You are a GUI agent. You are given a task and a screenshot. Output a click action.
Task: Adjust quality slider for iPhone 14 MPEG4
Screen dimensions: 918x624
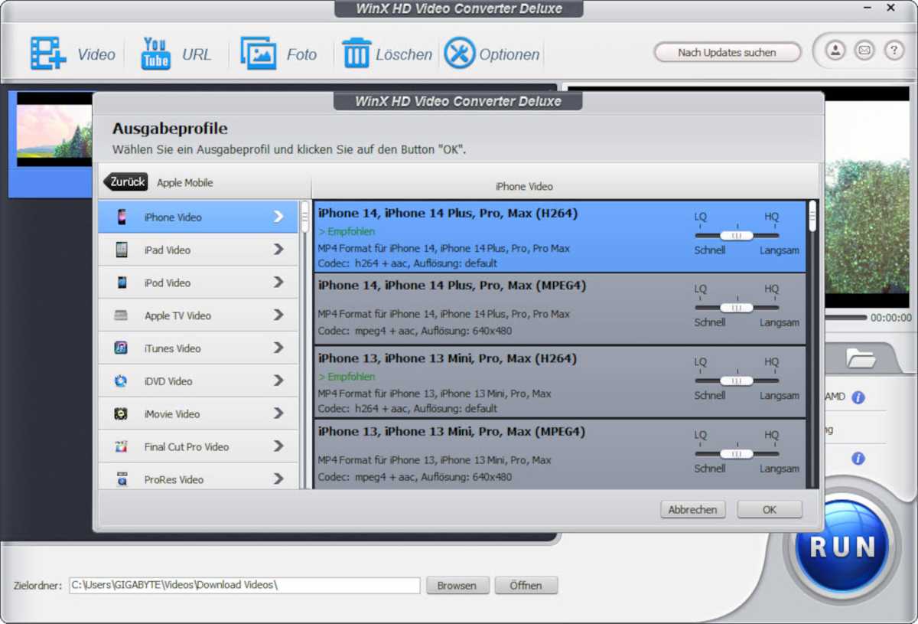[x=737, y=308]
